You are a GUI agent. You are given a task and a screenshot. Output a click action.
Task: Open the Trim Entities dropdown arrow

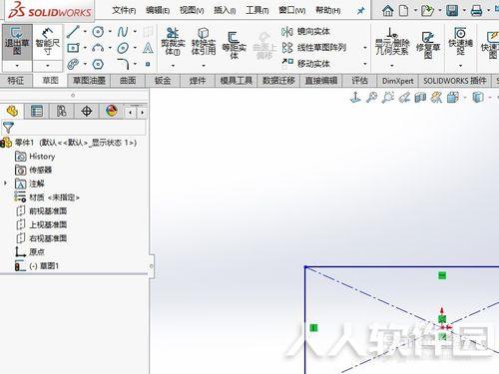click(x=173, y=66)
